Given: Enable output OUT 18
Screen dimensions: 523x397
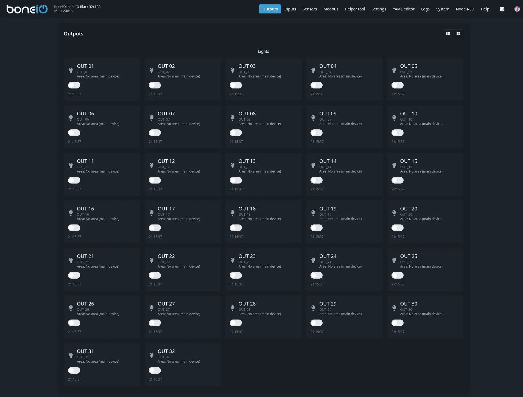Looking at the screenshot, I should (x=236, y=227).
